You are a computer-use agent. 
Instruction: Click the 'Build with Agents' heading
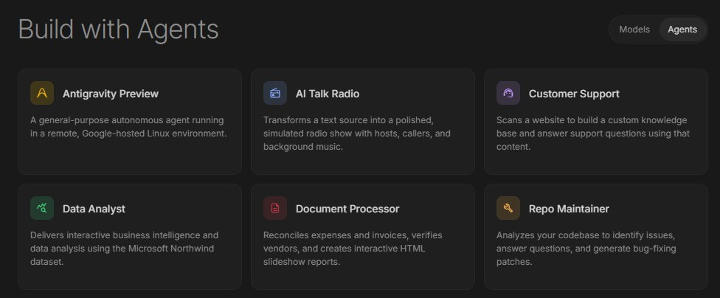(x=119, y=29)
